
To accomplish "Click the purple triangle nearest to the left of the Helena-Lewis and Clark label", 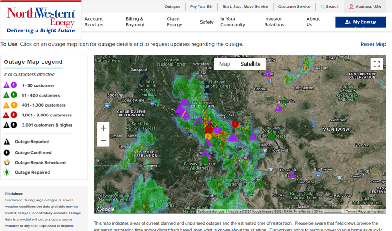I will pyautogui.click(x=253, y=136).
